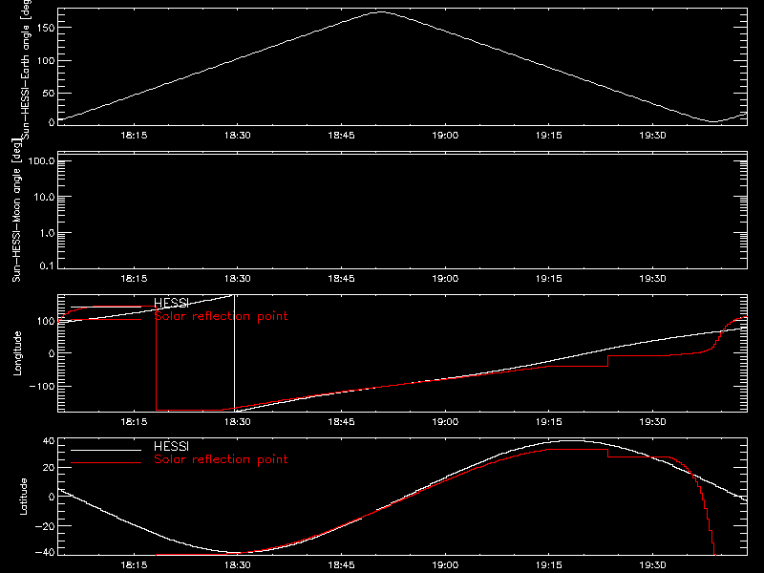This screenshot has width=764, height=573.
Task: Click 1.0 tick on Moon angle axis
Action: click(47, 233)
